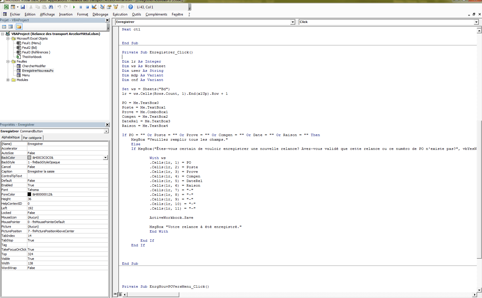This screenshot has width=482, height=298.
Task: Click the View Microsoft Excel icon
Action: (x=6, y=7)
